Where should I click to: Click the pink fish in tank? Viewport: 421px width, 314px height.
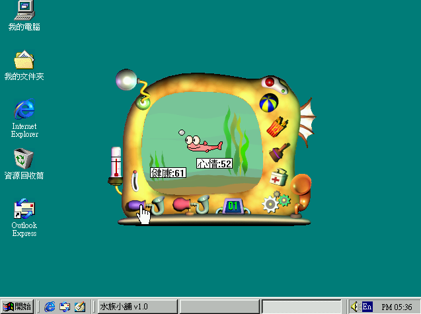coord(204,144)
